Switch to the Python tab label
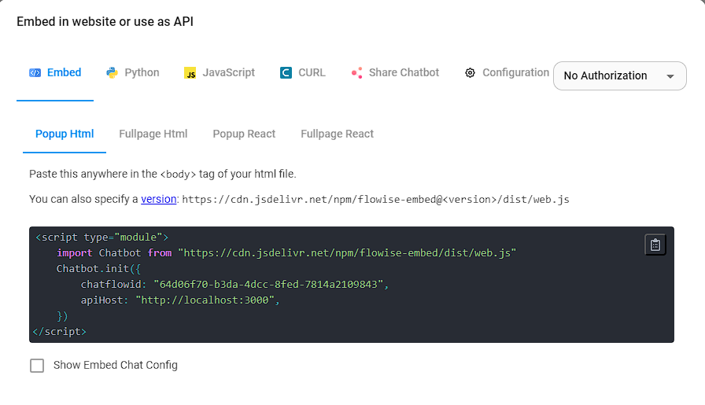Screen dimensions: 705x405 click(142, 72)
